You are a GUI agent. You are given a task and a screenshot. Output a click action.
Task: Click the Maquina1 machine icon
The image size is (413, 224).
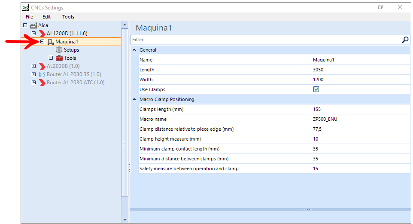pyautogui.click(x=51, y=42)
